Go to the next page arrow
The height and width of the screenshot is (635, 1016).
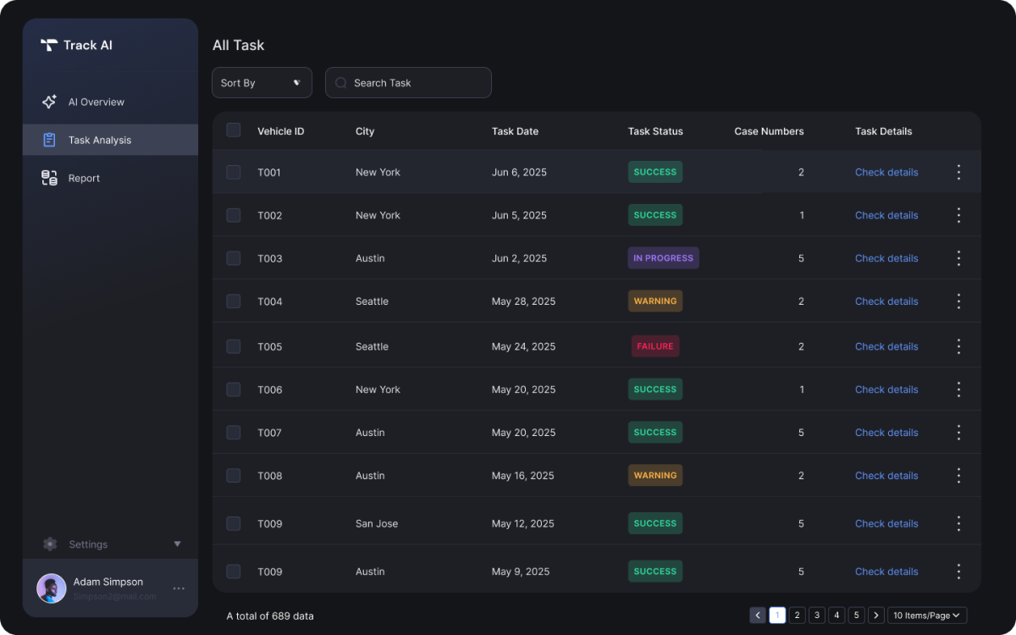pos(876,616)
